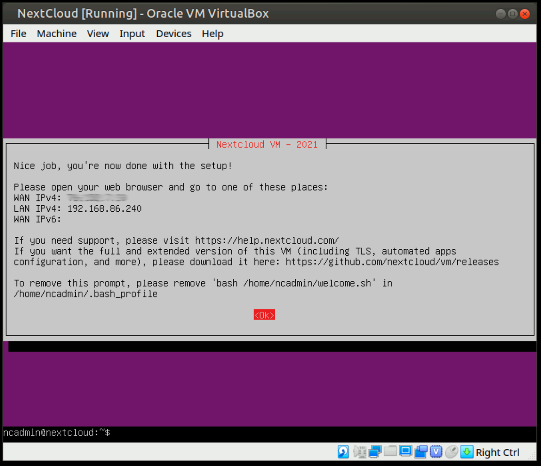Toggle keyboard capture using the arrow icon
The height and width of the screenshot is (466, 541).
point(467,451)
